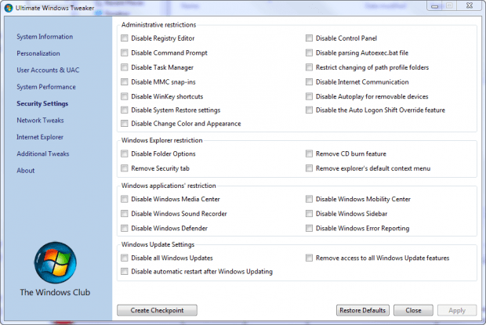Select Network Tweaks in sidebar
Screen dimensions: 486x325
click(x=40, y=120)
